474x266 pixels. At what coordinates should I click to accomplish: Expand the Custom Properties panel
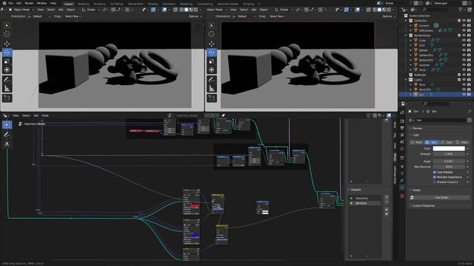423,205
